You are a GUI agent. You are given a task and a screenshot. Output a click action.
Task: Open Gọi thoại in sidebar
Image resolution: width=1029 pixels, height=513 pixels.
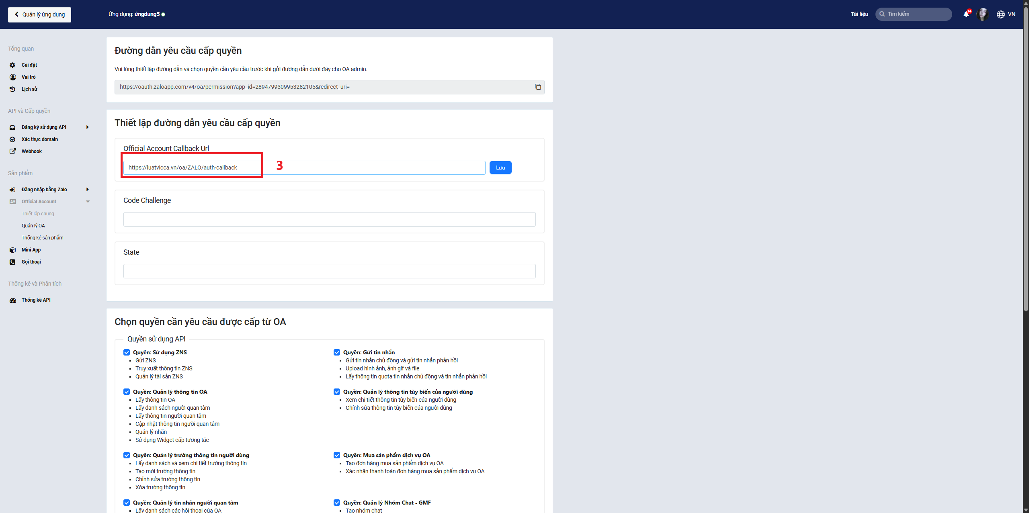point(31,262)
